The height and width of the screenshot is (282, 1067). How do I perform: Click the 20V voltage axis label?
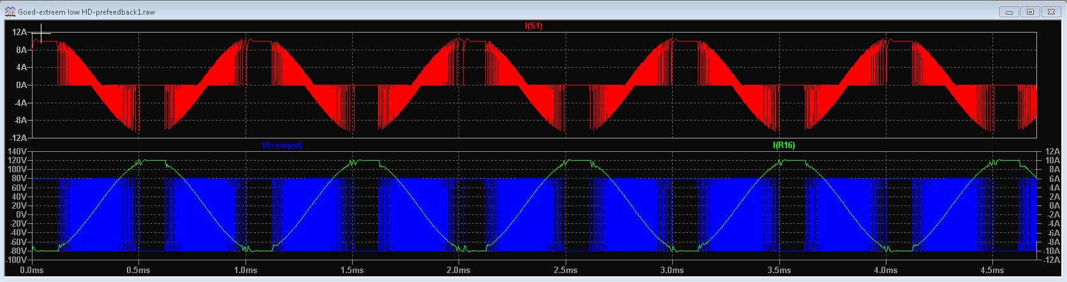(20, 205)
